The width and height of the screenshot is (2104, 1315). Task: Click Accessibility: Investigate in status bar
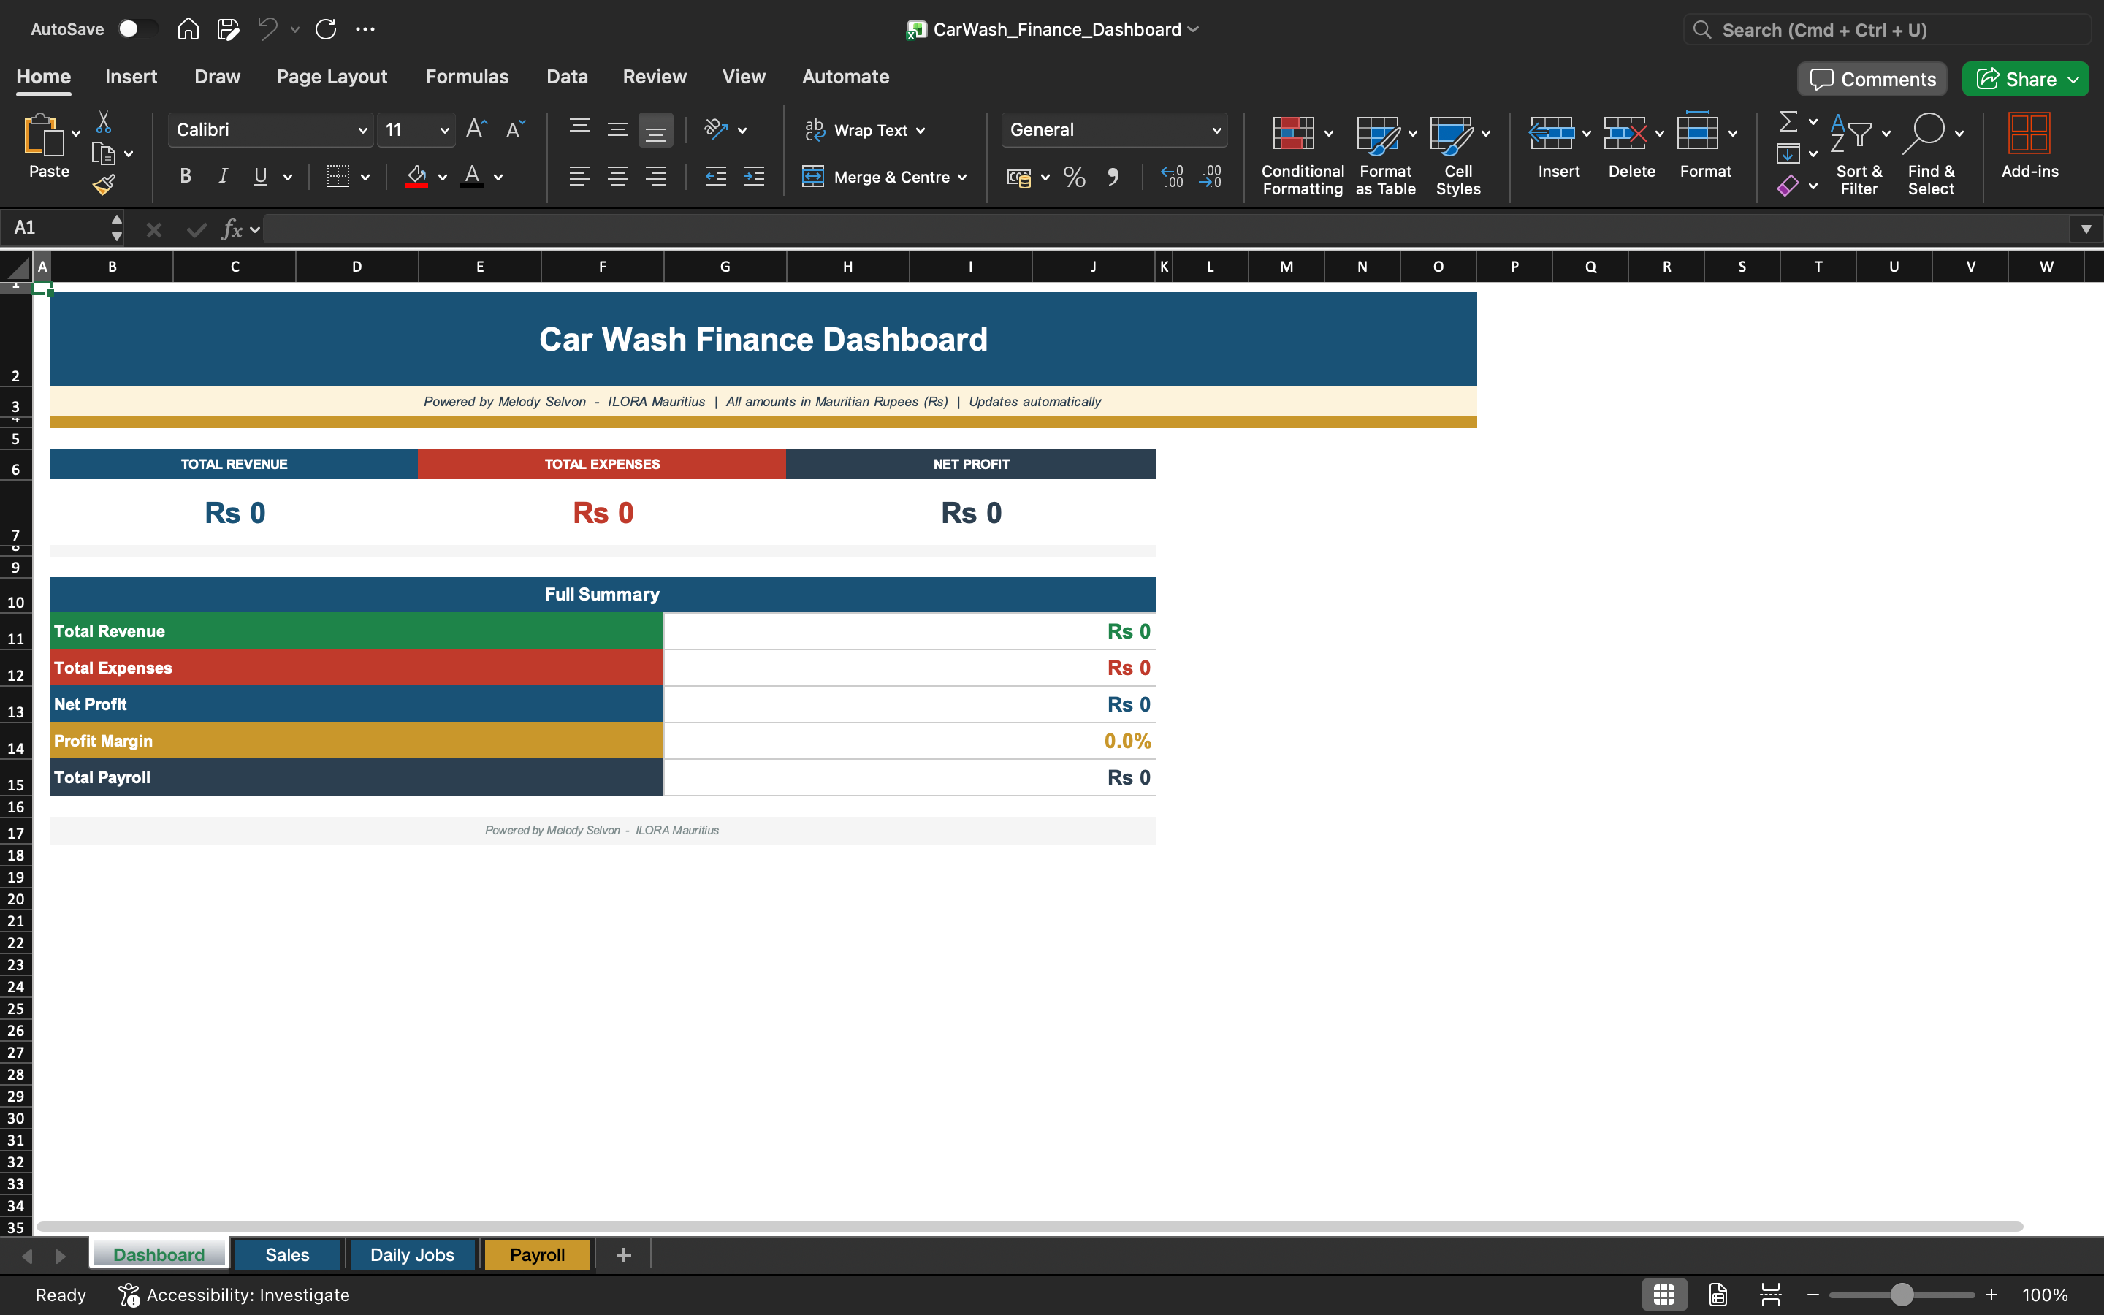tap(235, 1294)
